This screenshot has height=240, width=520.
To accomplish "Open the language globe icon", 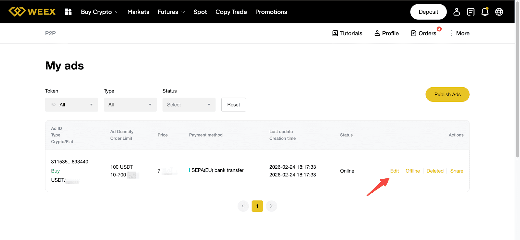I will pos(499,12).
